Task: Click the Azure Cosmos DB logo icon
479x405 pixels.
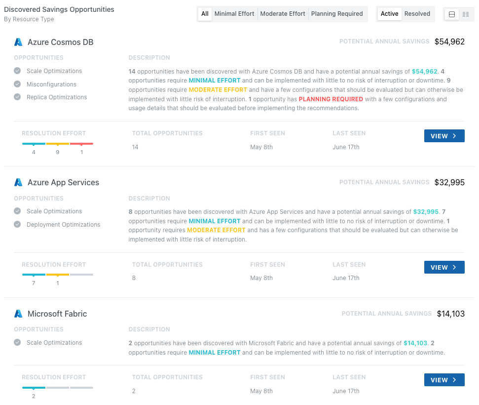Action: pos(18,42)
